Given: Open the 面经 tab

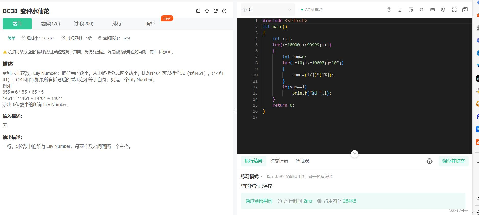Looking at the screenshot, I should pos(150,24).
